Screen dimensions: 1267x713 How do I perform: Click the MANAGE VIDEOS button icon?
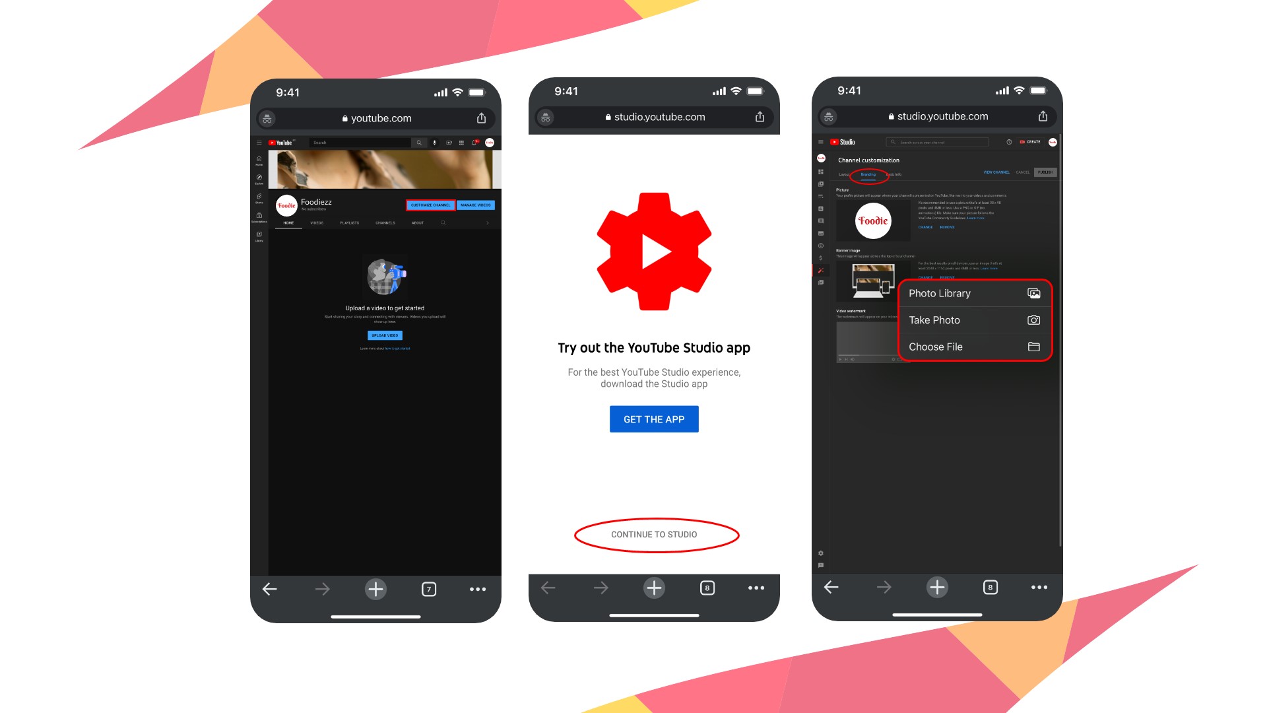click(x=477, y=205)
